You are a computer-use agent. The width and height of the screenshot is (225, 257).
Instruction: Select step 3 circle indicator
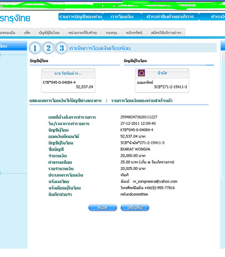[61, 48]
